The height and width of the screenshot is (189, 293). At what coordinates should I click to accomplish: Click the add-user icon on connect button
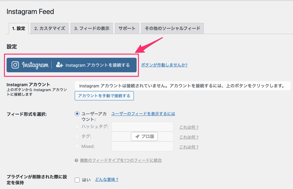tap(59, 65)
